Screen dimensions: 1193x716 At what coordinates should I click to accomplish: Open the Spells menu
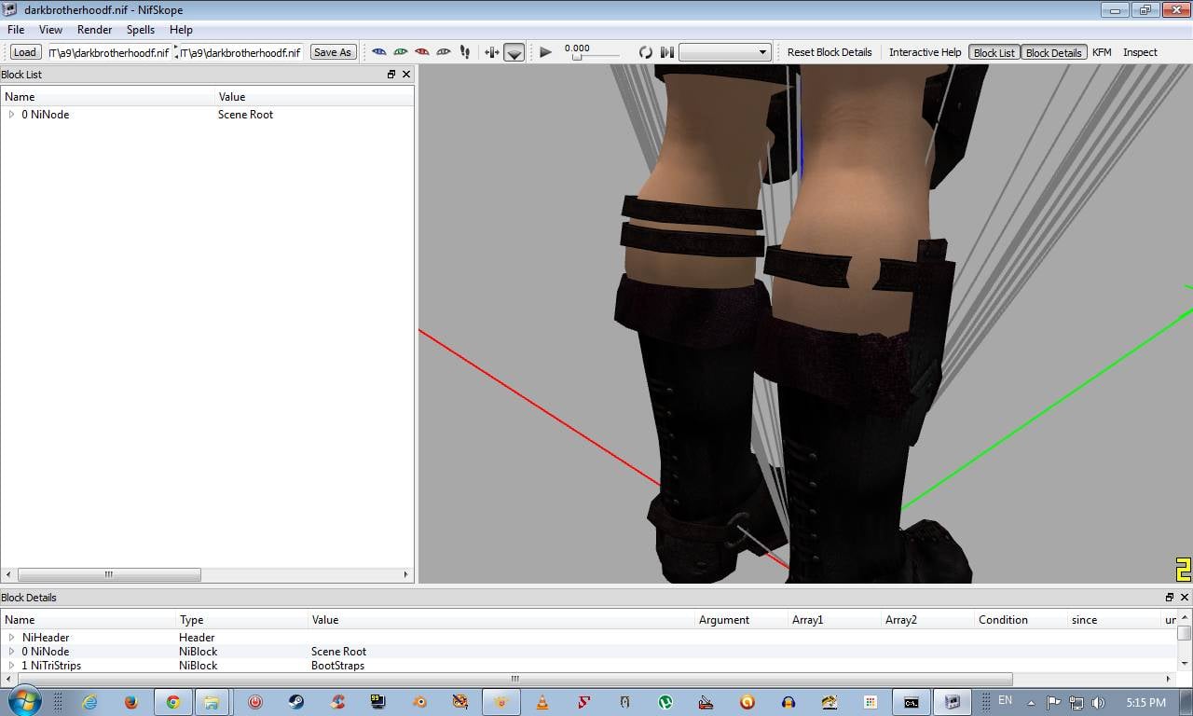click(x=141, y=30)
